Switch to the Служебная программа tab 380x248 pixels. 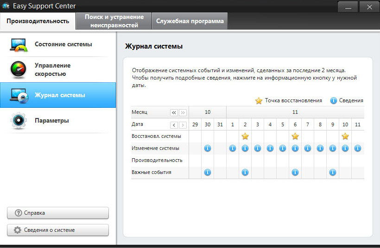[x=190, y=21]
